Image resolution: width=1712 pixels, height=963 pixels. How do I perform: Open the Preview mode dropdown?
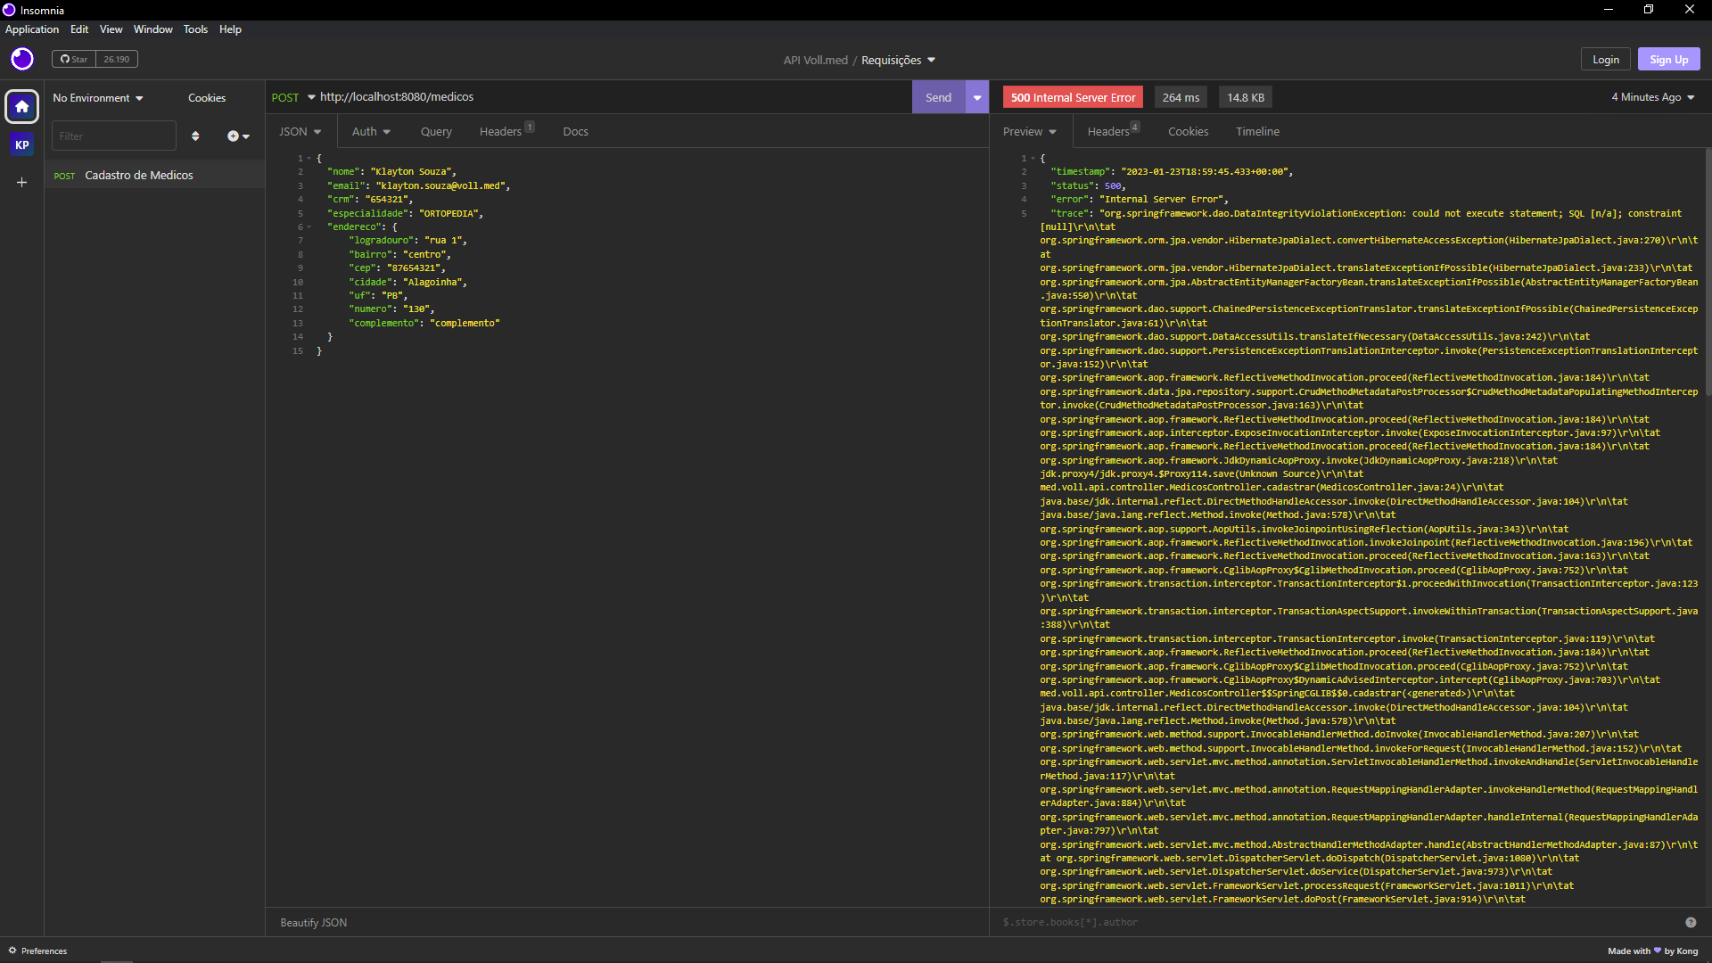click(x=1030, y=131)
